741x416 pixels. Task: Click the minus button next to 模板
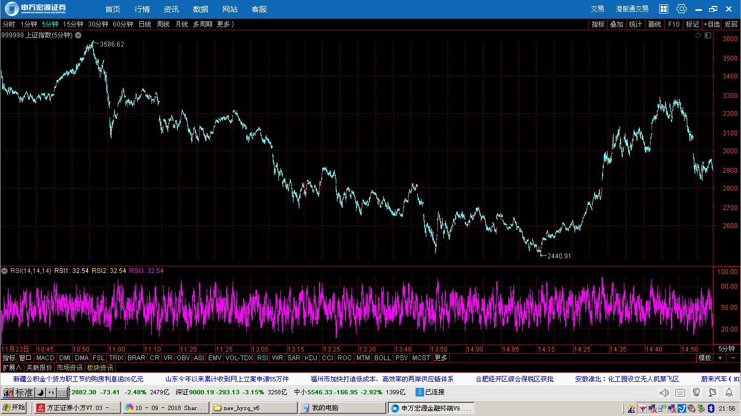(733, 358)
